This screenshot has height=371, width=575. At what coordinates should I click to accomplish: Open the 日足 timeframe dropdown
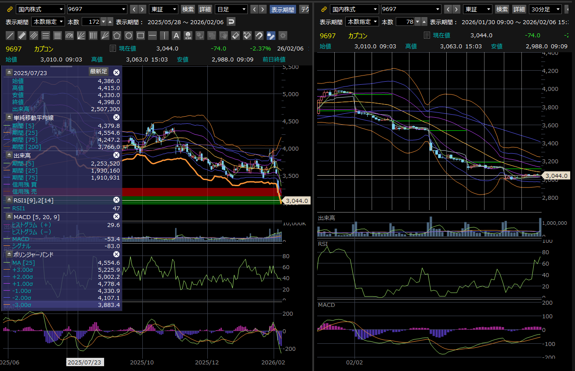click(231, 9)
